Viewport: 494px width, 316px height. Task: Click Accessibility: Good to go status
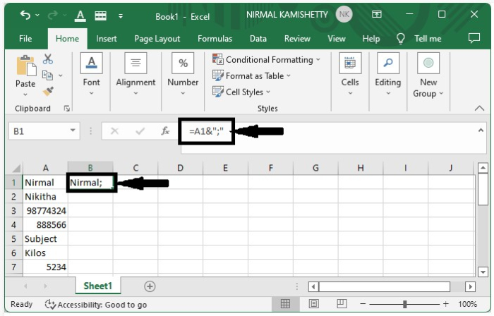coord(96,304)
